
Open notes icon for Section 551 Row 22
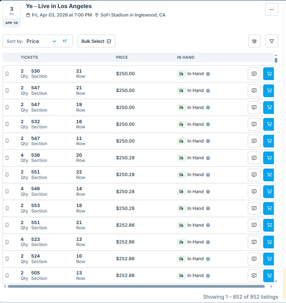tap(254, 175)
